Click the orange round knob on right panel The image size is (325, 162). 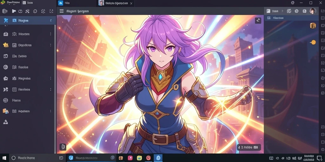(x=313, y=42)
